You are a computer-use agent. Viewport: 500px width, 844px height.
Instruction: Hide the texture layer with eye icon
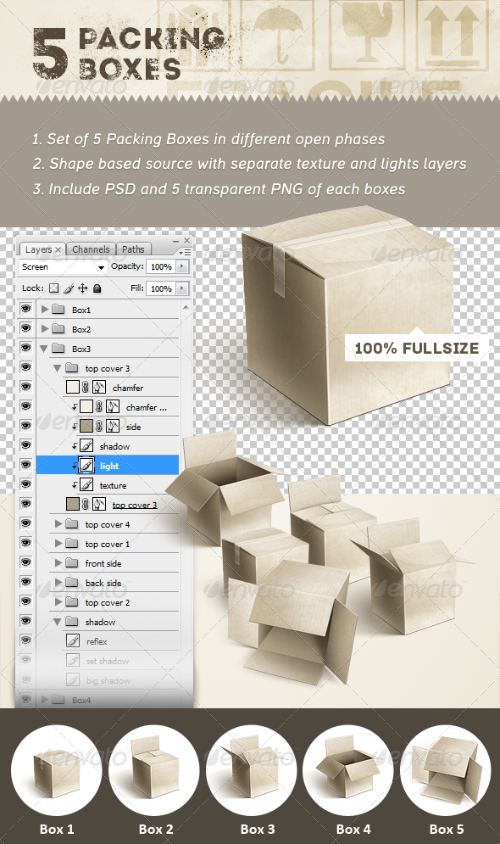point(25,484)
